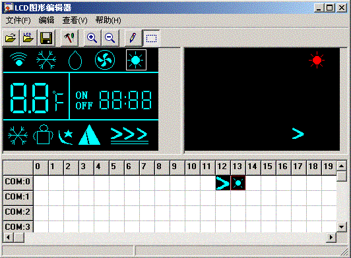Click the zoom out magnifier

[110, 38]
